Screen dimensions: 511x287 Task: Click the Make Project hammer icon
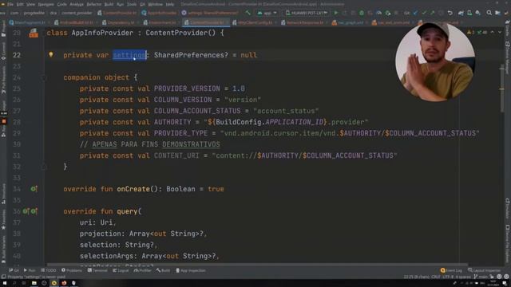pos(248,13)
